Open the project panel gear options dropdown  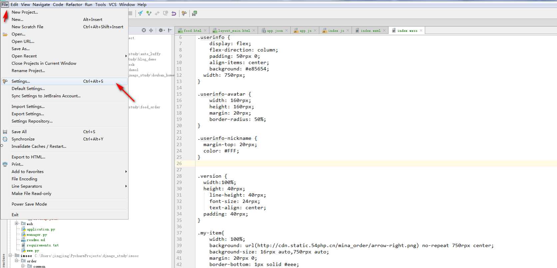(x=162, y=30)
